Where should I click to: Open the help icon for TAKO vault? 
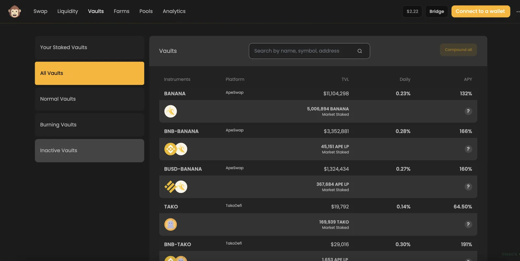468,224
